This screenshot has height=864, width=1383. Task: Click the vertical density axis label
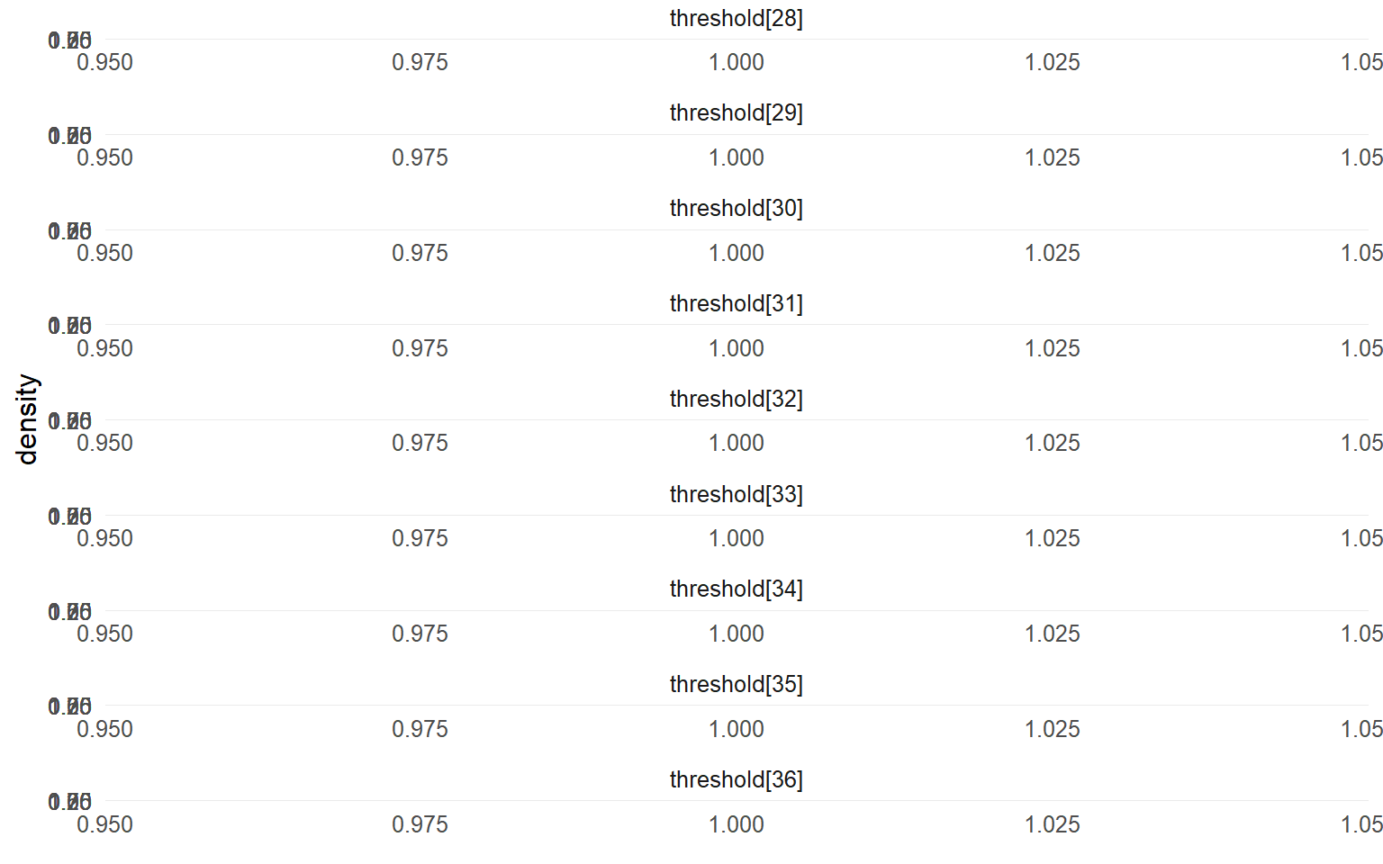coord(27,419)
